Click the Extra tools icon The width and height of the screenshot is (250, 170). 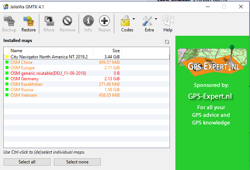click(x=147, y=20)
